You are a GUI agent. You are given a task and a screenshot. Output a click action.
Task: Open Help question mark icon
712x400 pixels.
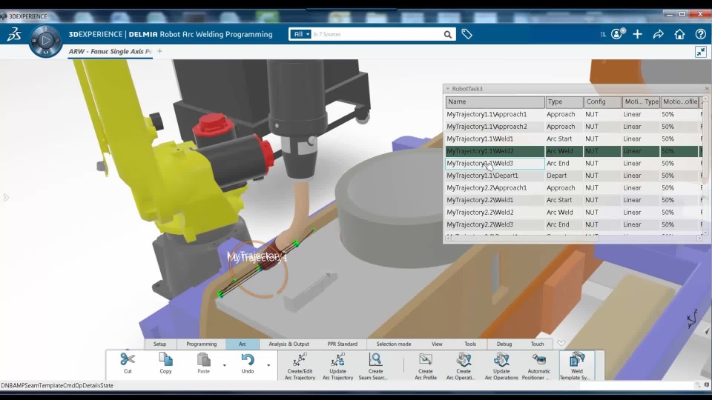701,34
